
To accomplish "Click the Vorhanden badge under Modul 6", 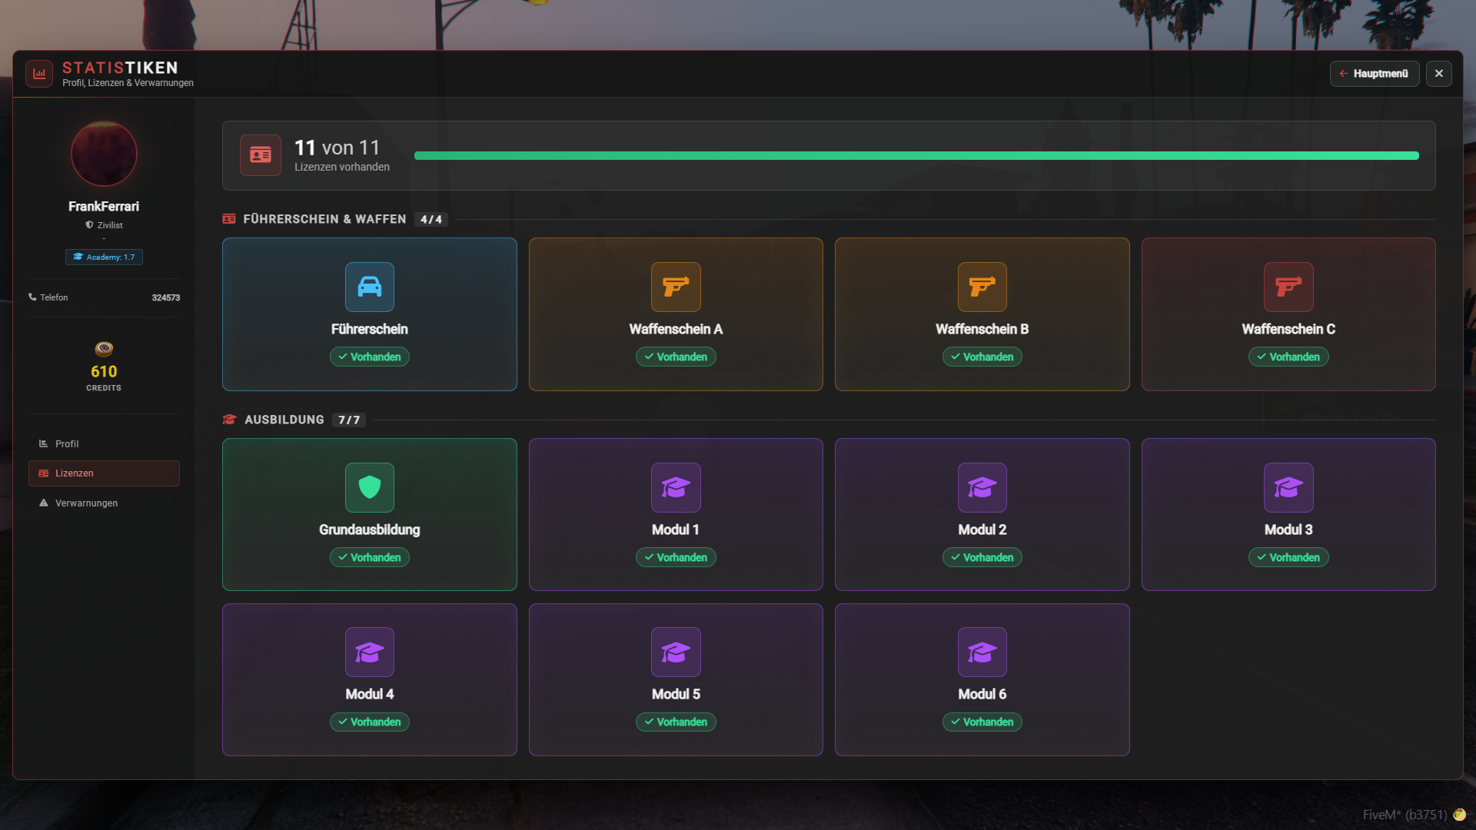I will (982, 722).
